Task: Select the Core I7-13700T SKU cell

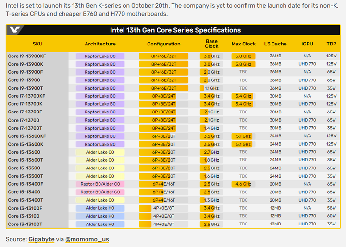Action: [37, 128]
